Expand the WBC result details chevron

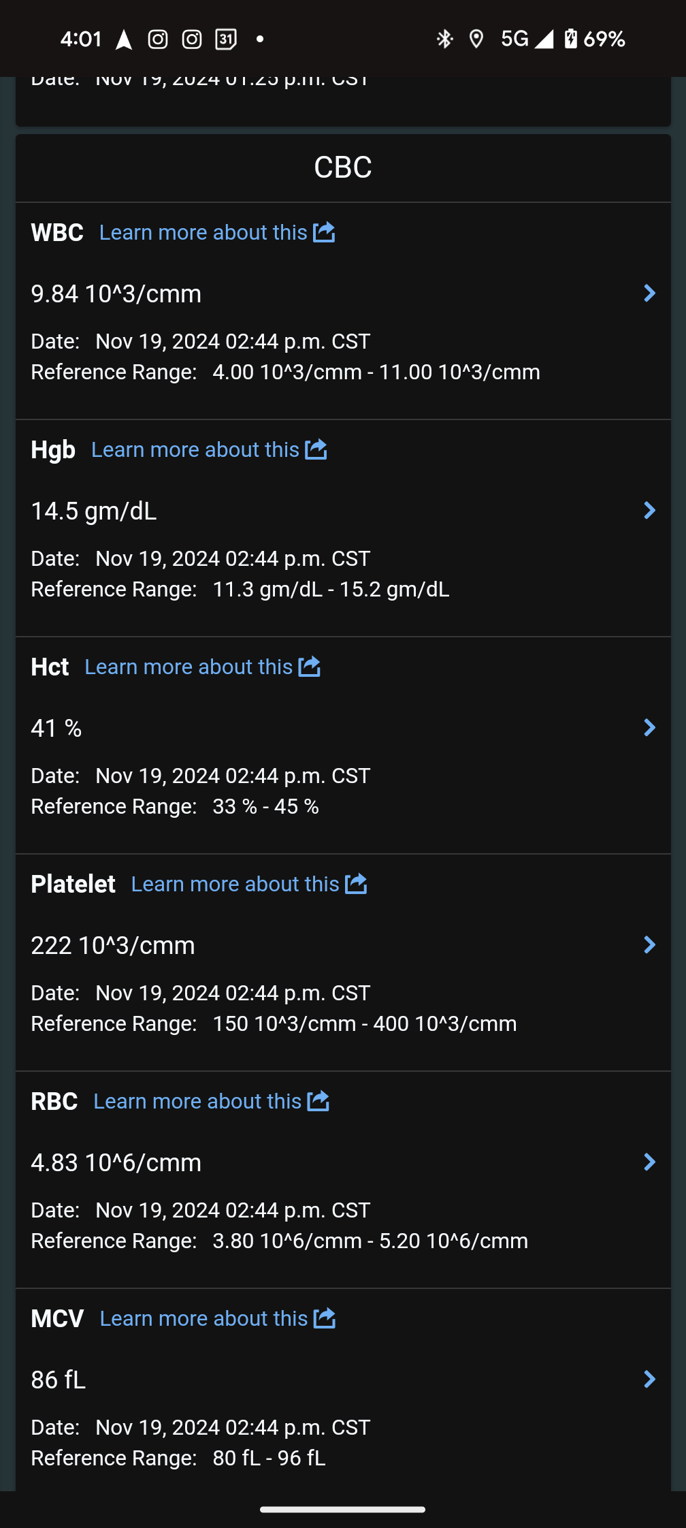click(649, 293)
